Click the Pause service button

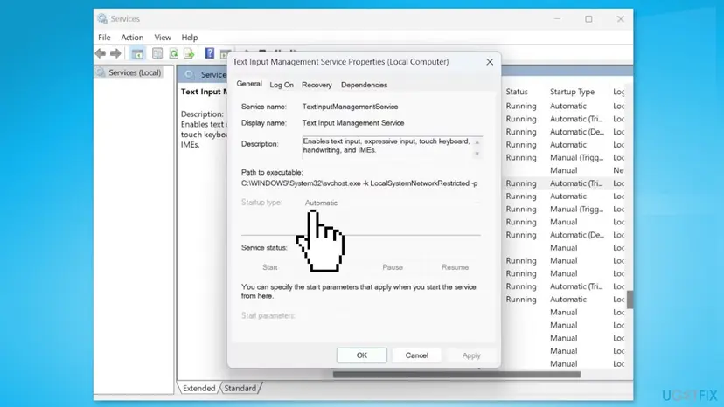click(x=393, y=267)
